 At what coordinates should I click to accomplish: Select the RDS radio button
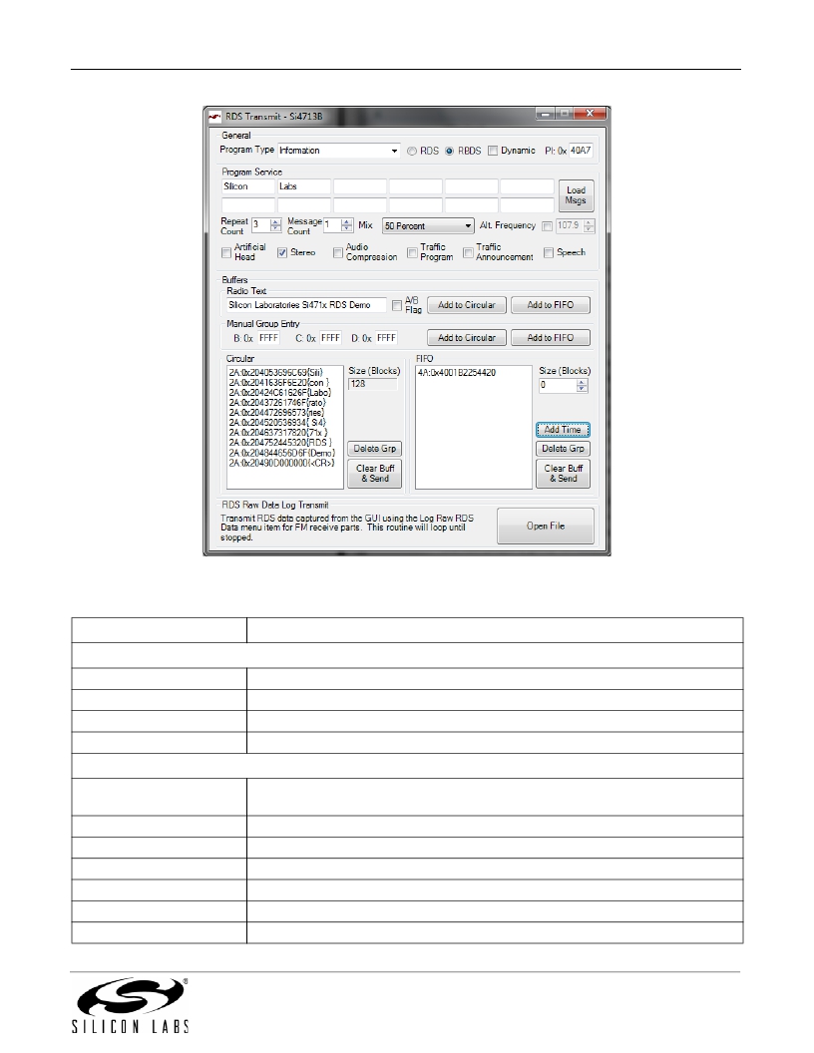click(x=412, y=152)
